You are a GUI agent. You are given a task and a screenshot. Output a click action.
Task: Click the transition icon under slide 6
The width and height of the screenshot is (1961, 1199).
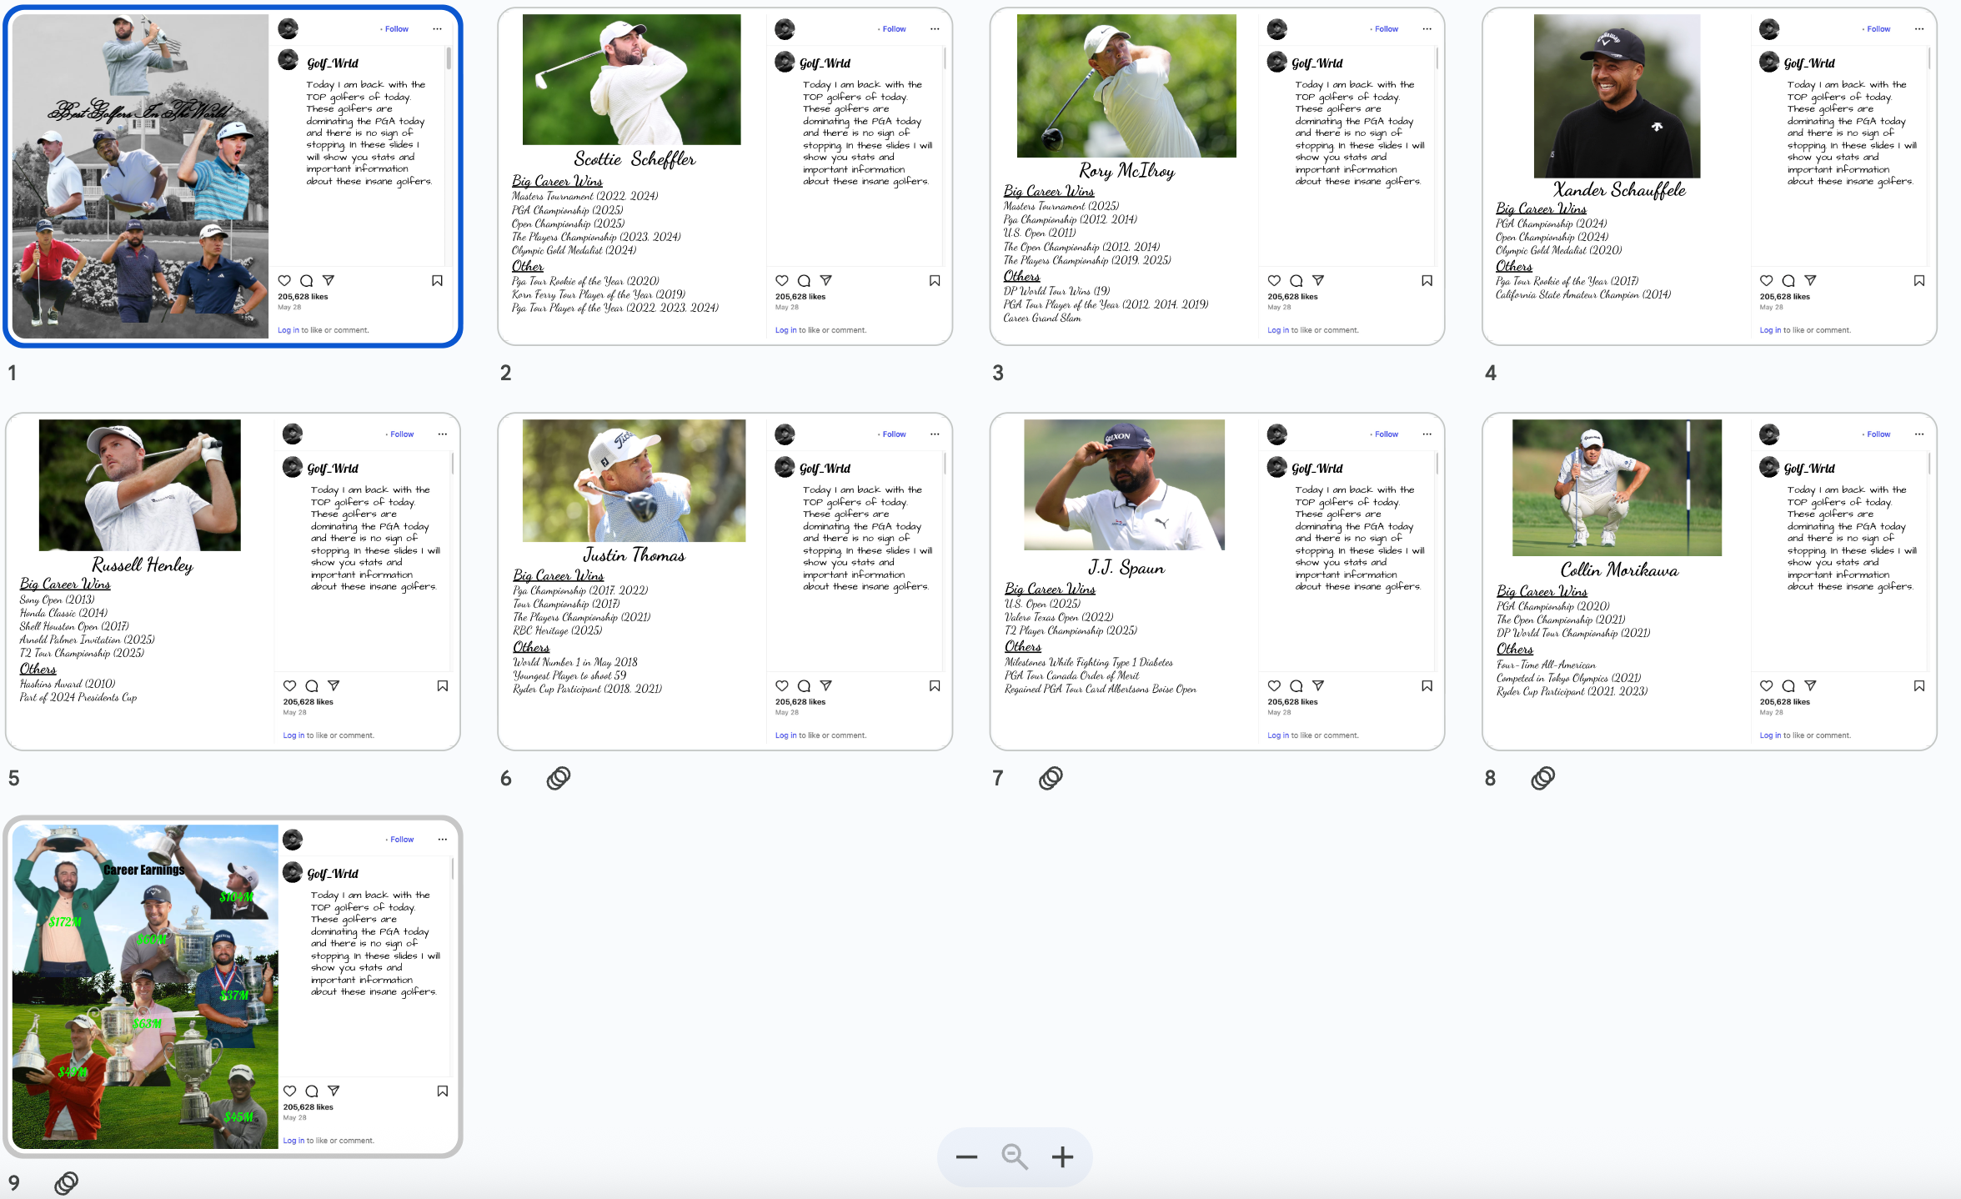[558, 778]
